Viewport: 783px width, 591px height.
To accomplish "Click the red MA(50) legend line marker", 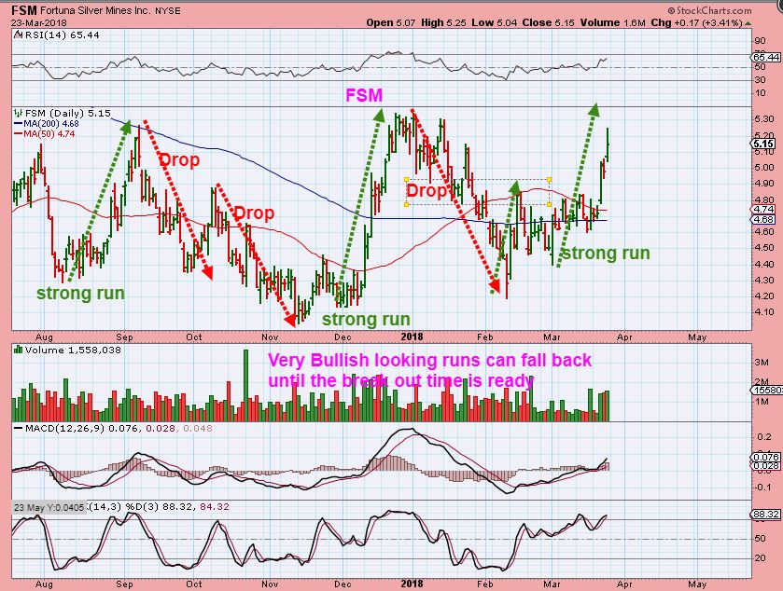I will [x=18, y=133].
